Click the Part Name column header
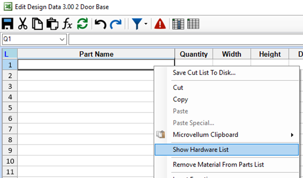Viewport: 303px width, 178px height. 96,54
